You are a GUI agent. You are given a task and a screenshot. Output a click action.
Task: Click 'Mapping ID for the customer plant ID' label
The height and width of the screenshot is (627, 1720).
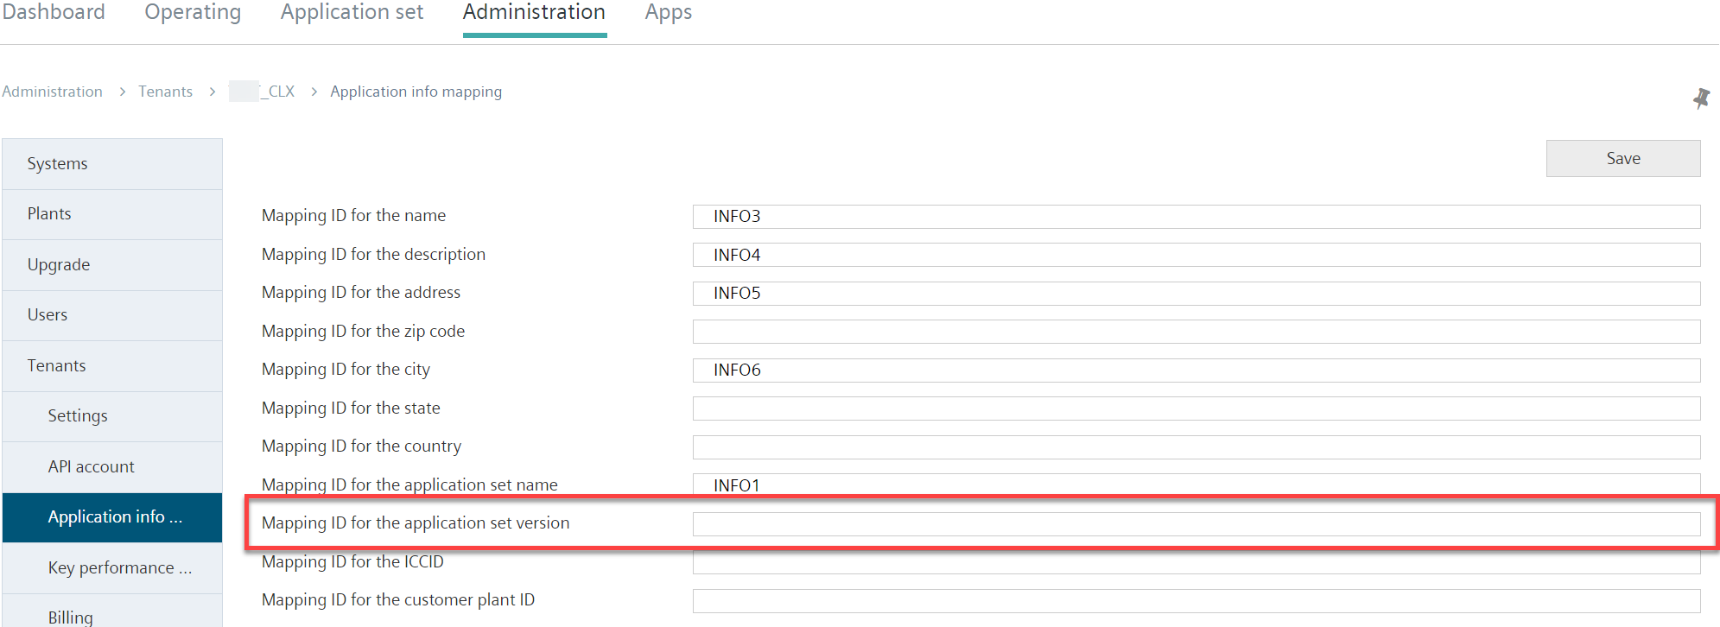[x=398, y=600]
